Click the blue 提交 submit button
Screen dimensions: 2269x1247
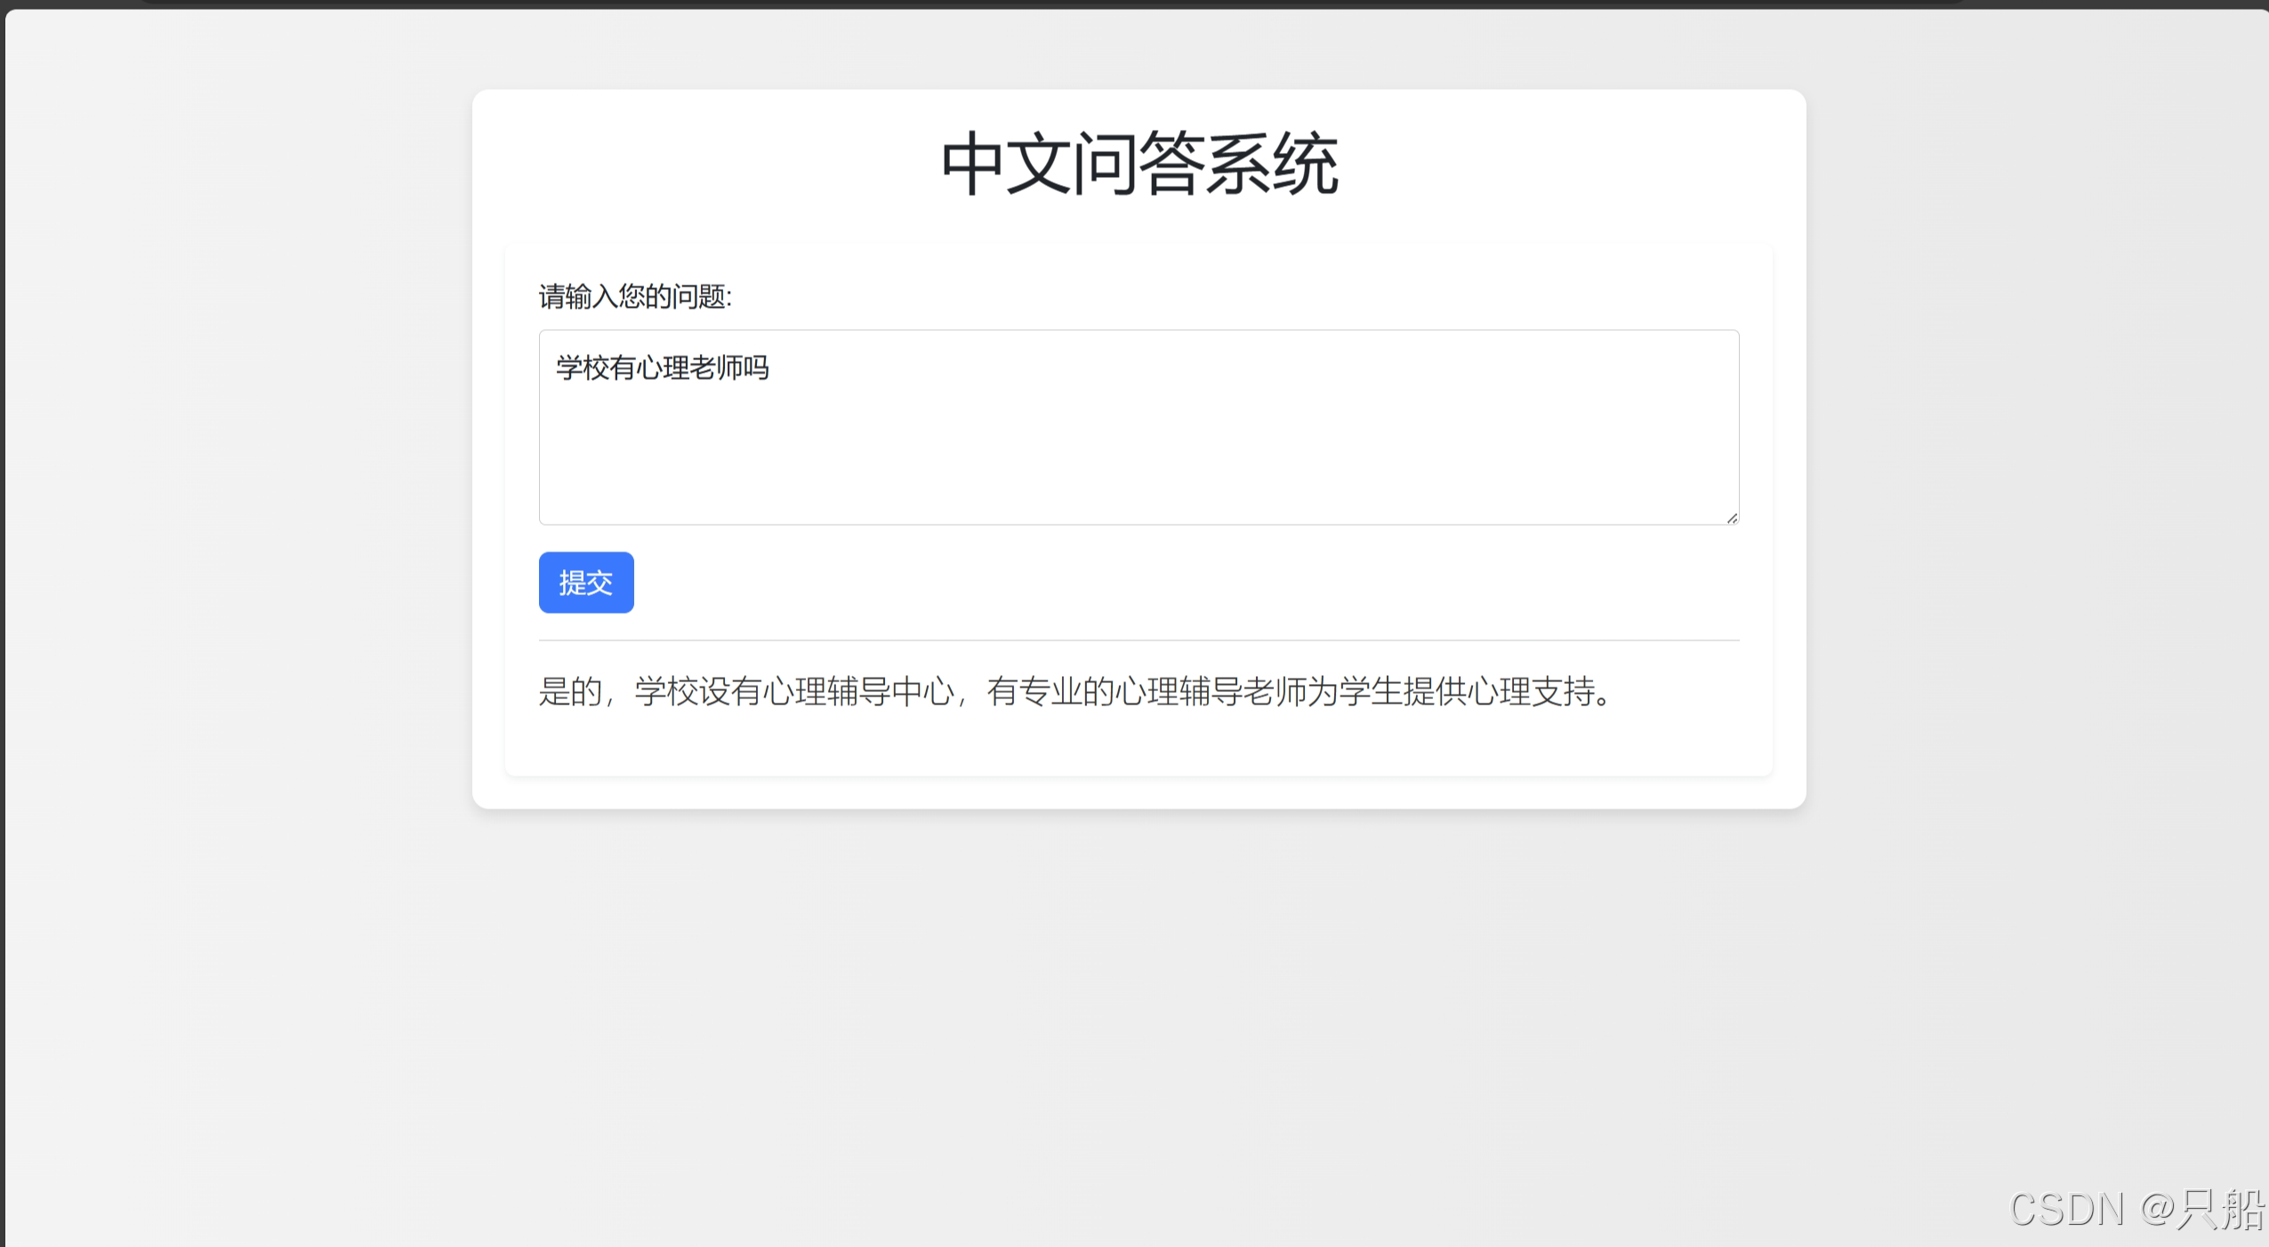[585, 583]
